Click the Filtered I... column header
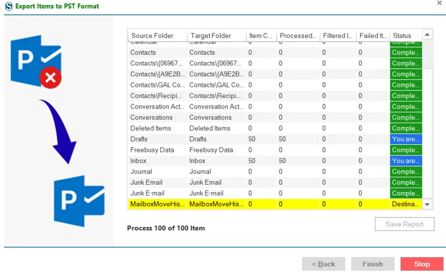This screenshot has height=274, width=446. [x=338, y=36]
